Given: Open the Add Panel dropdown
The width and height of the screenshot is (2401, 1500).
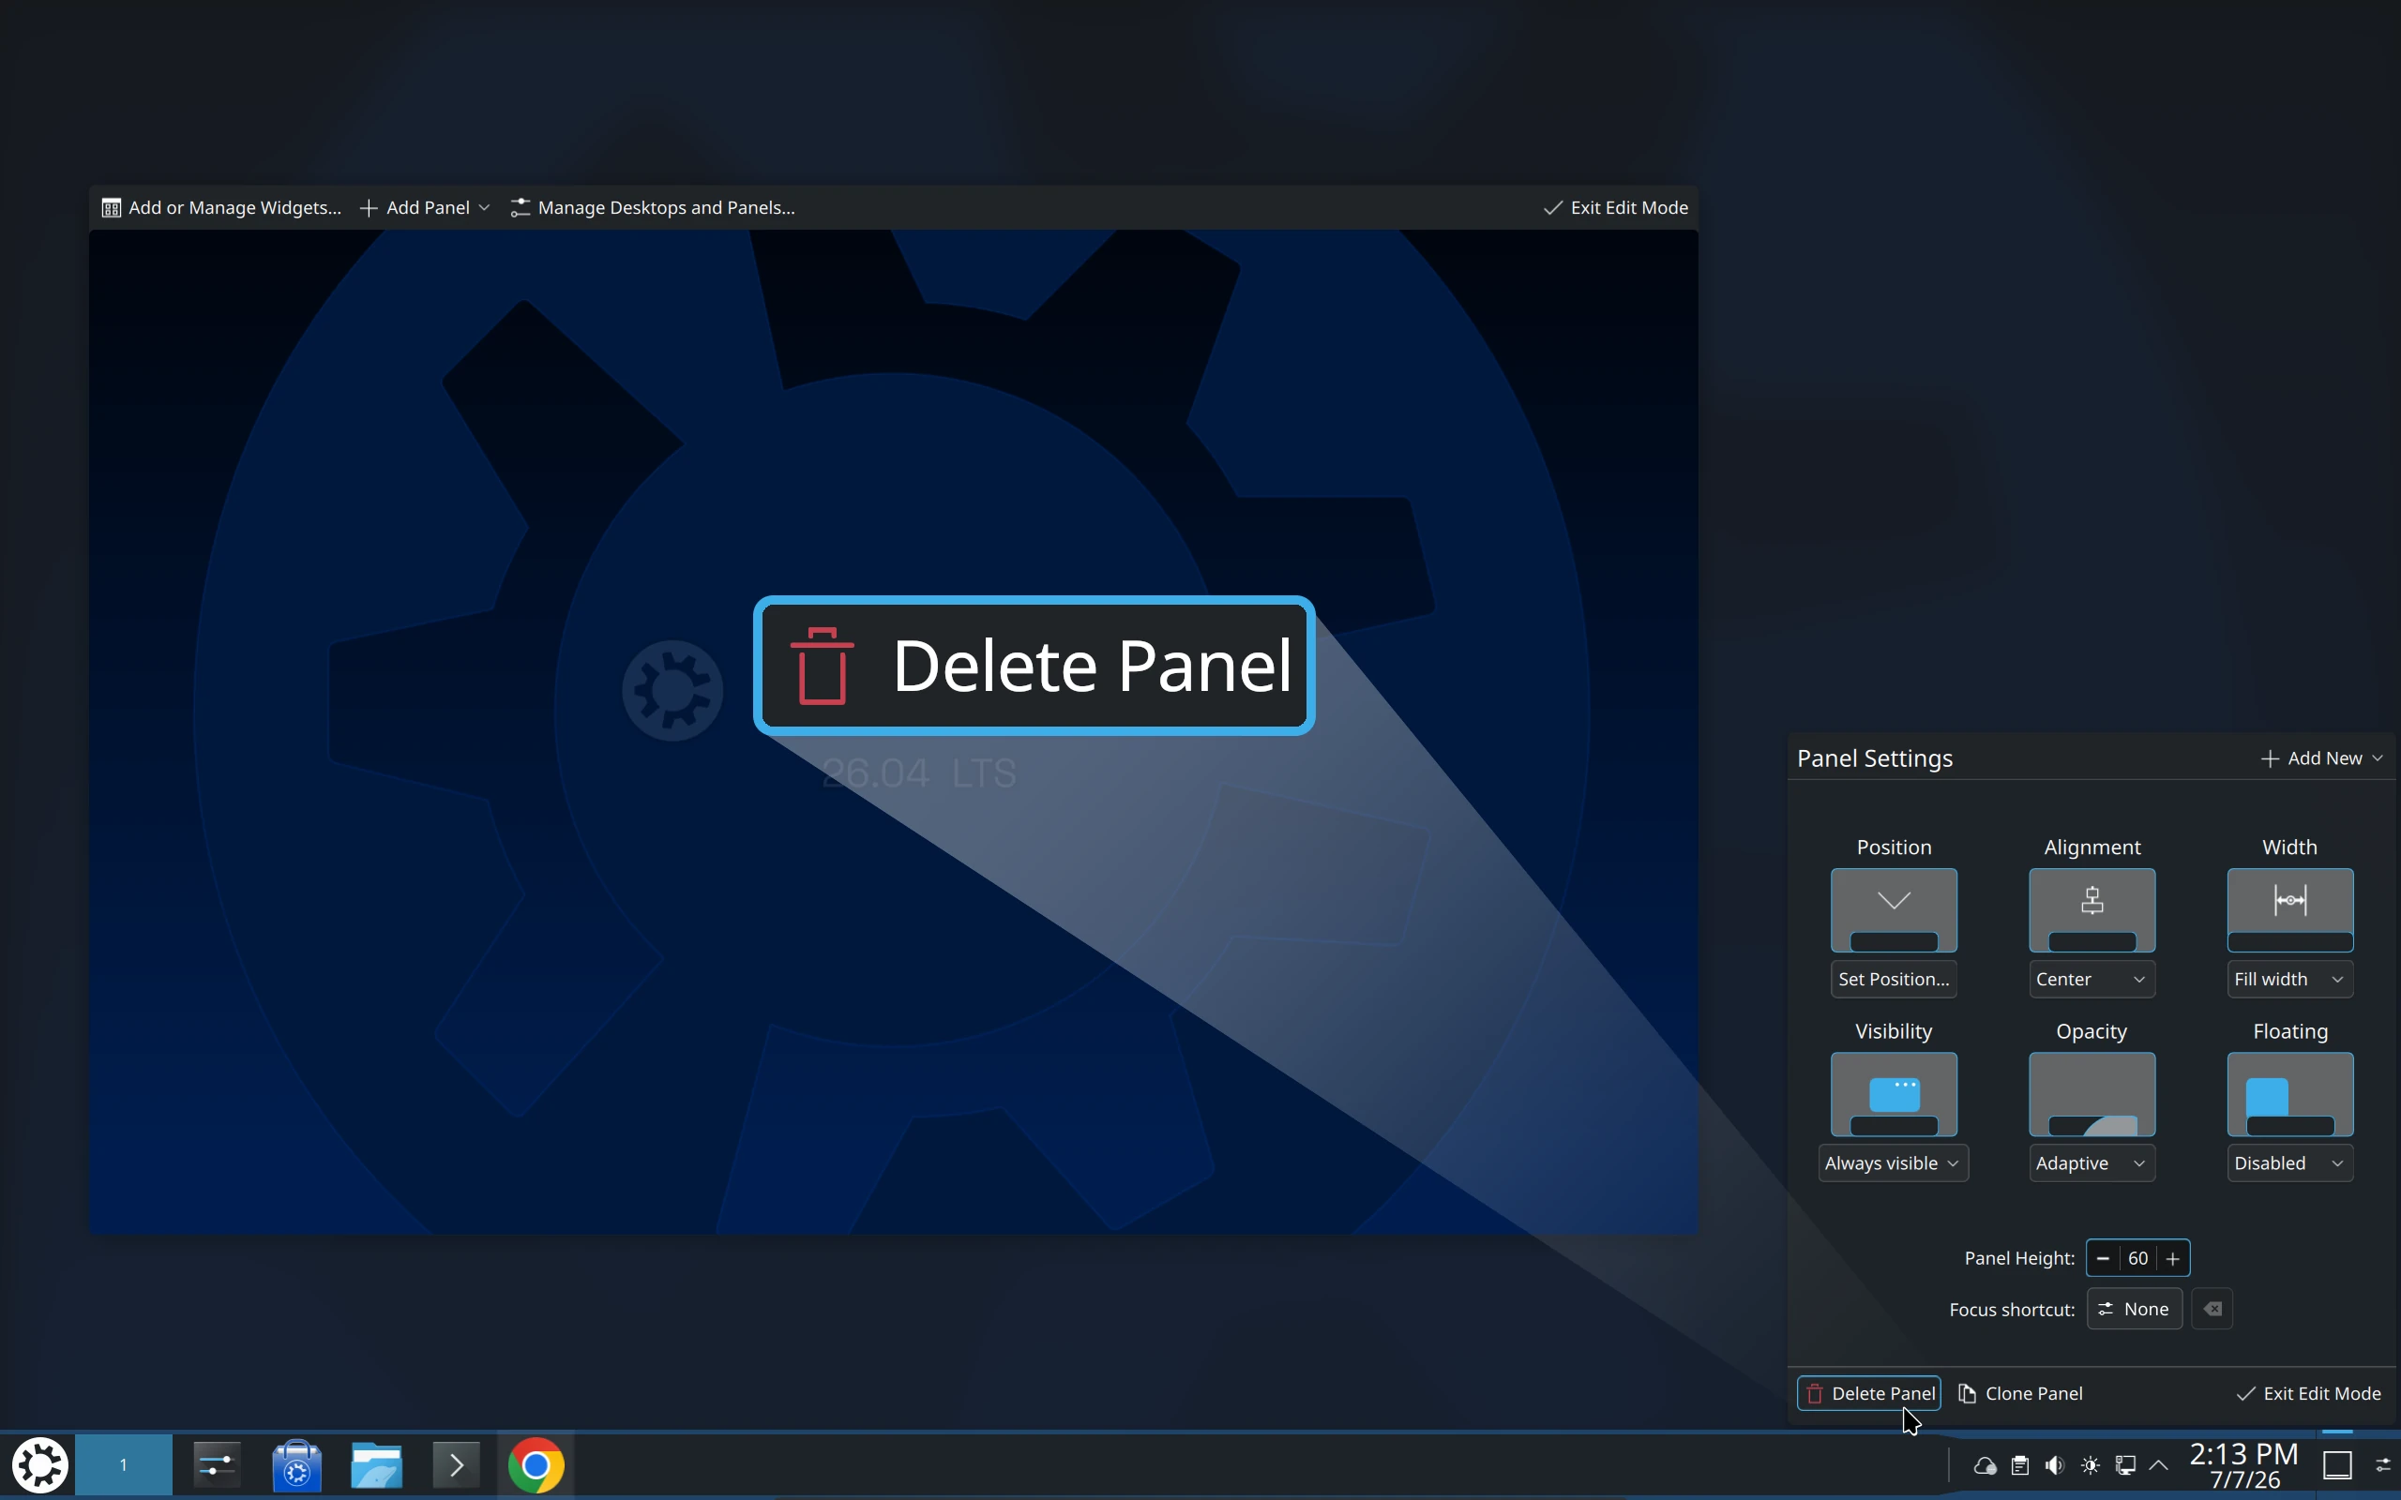Looking at the screenshot, I should point(425,207).
